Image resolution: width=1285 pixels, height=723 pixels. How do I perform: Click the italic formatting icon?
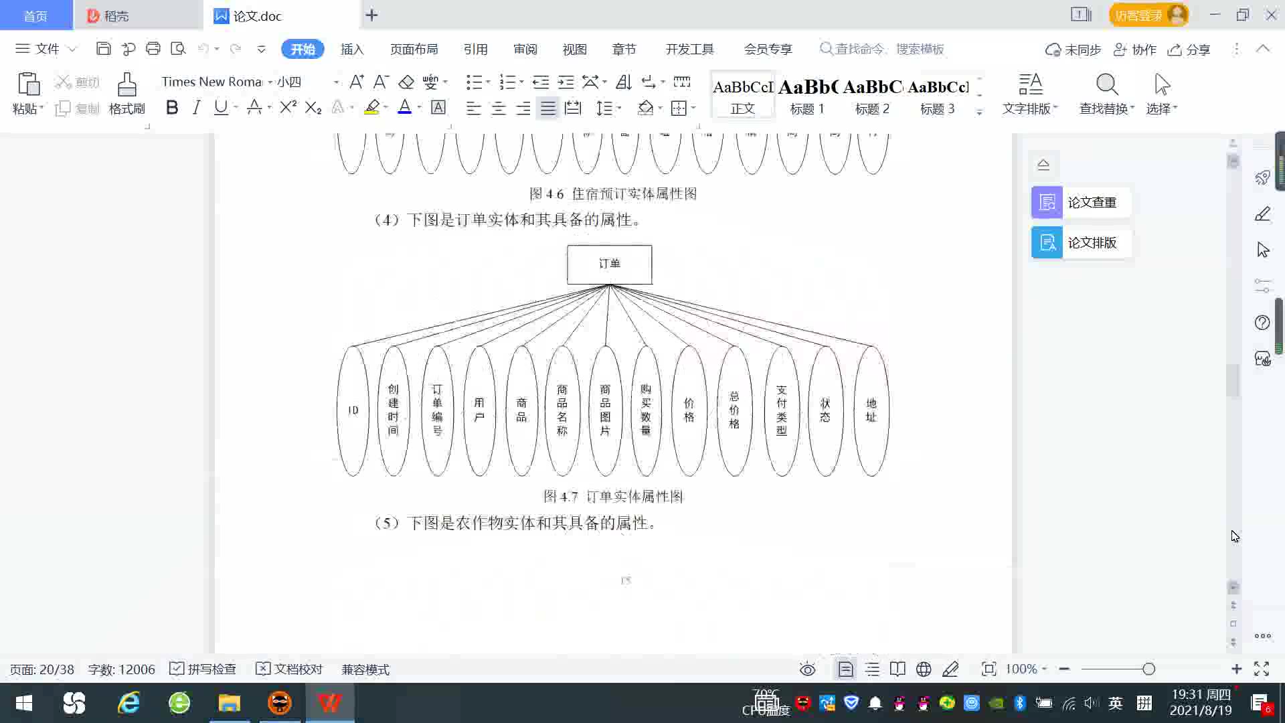click(x=196, y=108)
